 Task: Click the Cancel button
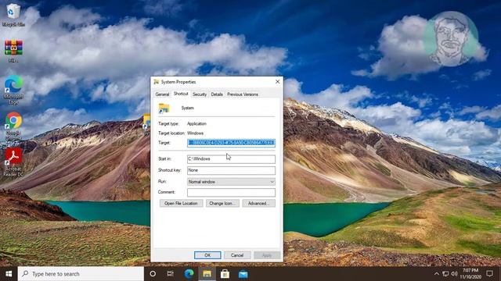pyautogui.click(x=237, y=255)
